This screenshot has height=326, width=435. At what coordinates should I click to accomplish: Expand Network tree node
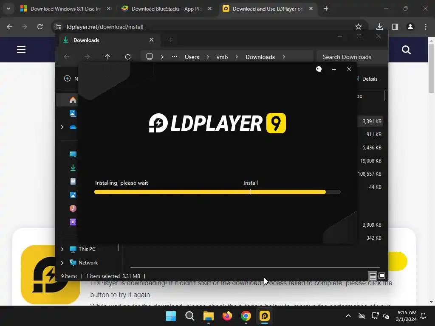pos(62,263)
